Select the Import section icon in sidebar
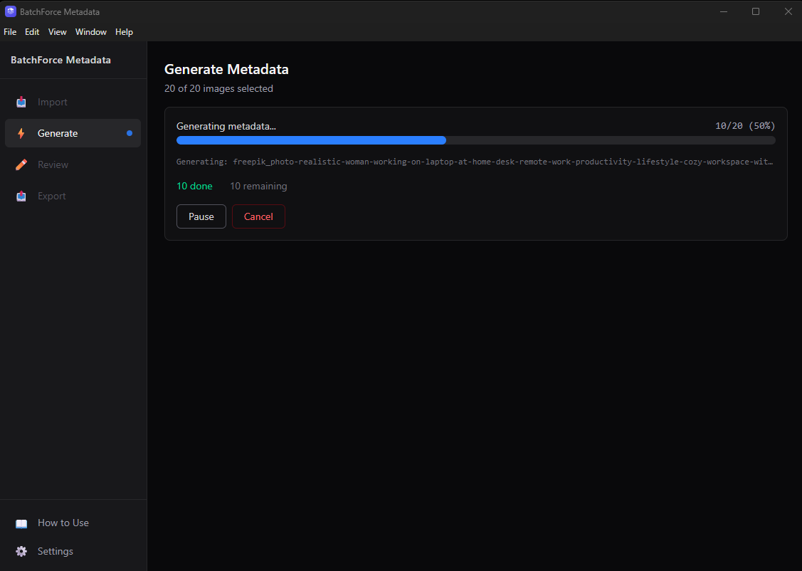Screen dimensions: 802x571 click(21, 102)
